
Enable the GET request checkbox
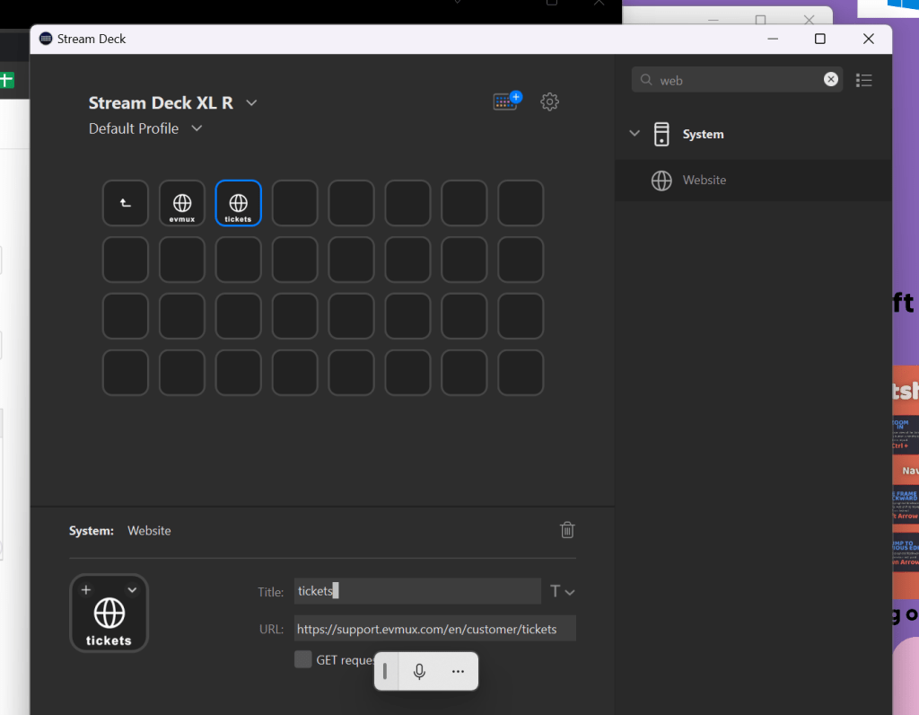click(x=303, y=658)
